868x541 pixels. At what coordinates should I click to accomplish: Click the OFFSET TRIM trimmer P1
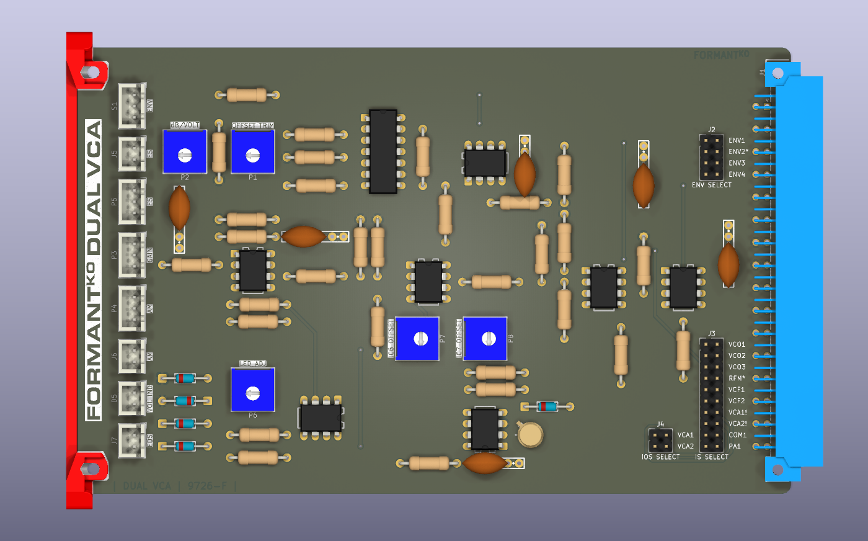pos(253,152)
